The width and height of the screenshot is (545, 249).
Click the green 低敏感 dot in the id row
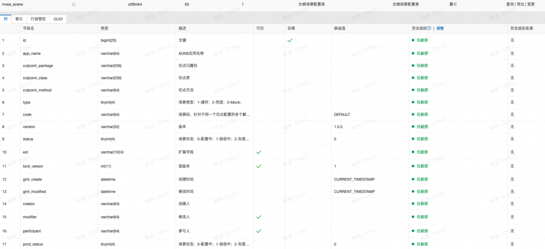(413, 40)
